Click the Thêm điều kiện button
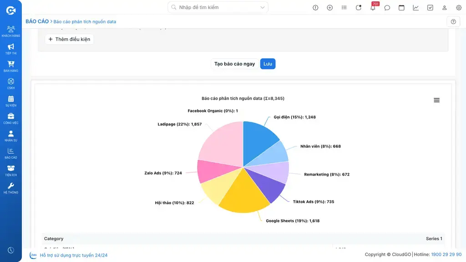This screenshot has width=466, height=262. [x=69, y=39]
